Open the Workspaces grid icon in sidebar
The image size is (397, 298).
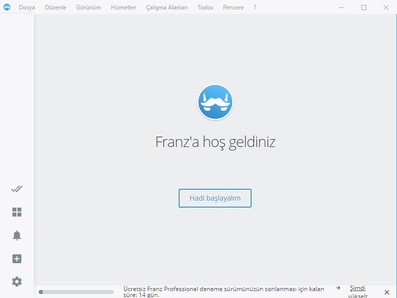[x=17, y=212]
